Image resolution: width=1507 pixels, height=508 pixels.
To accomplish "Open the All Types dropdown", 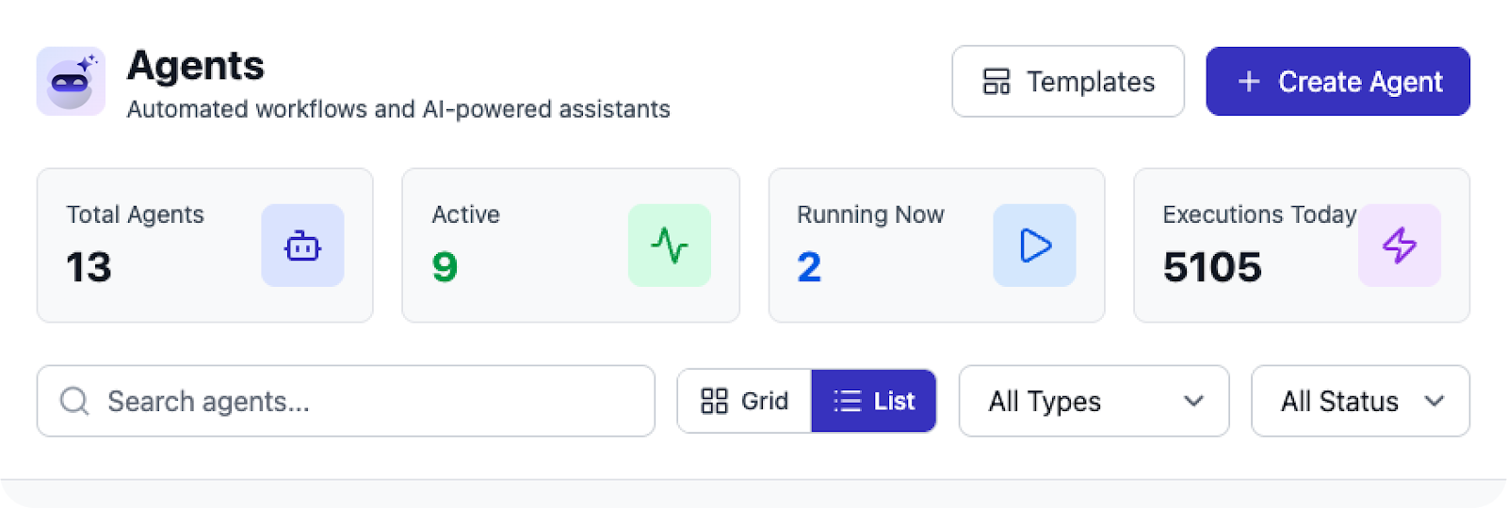I will pos(1094,401).
